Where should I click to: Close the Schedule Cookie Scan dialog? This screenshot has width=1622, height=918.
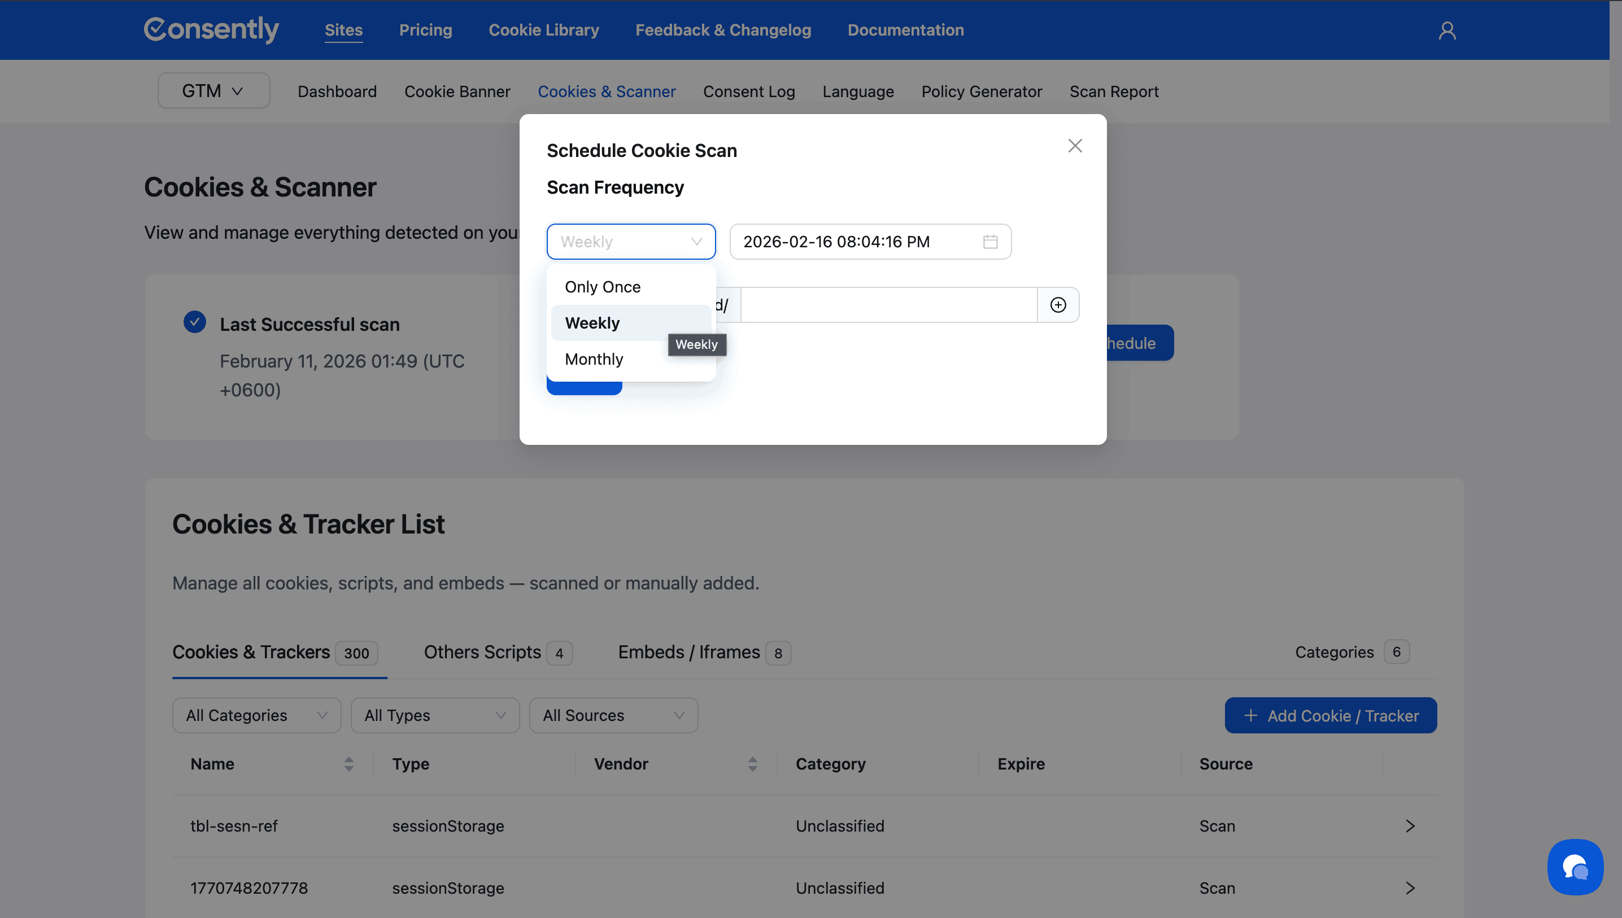tap(1075, 146)
